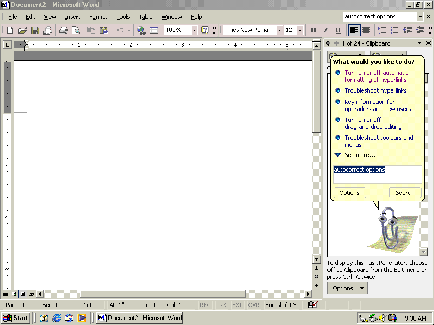Open the File menu
Screen dimensions: 434x325
pos(12,17)
